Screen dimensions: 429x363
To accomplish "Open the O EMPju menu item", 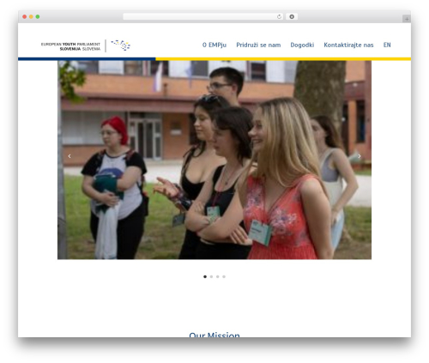I will 214,45.
